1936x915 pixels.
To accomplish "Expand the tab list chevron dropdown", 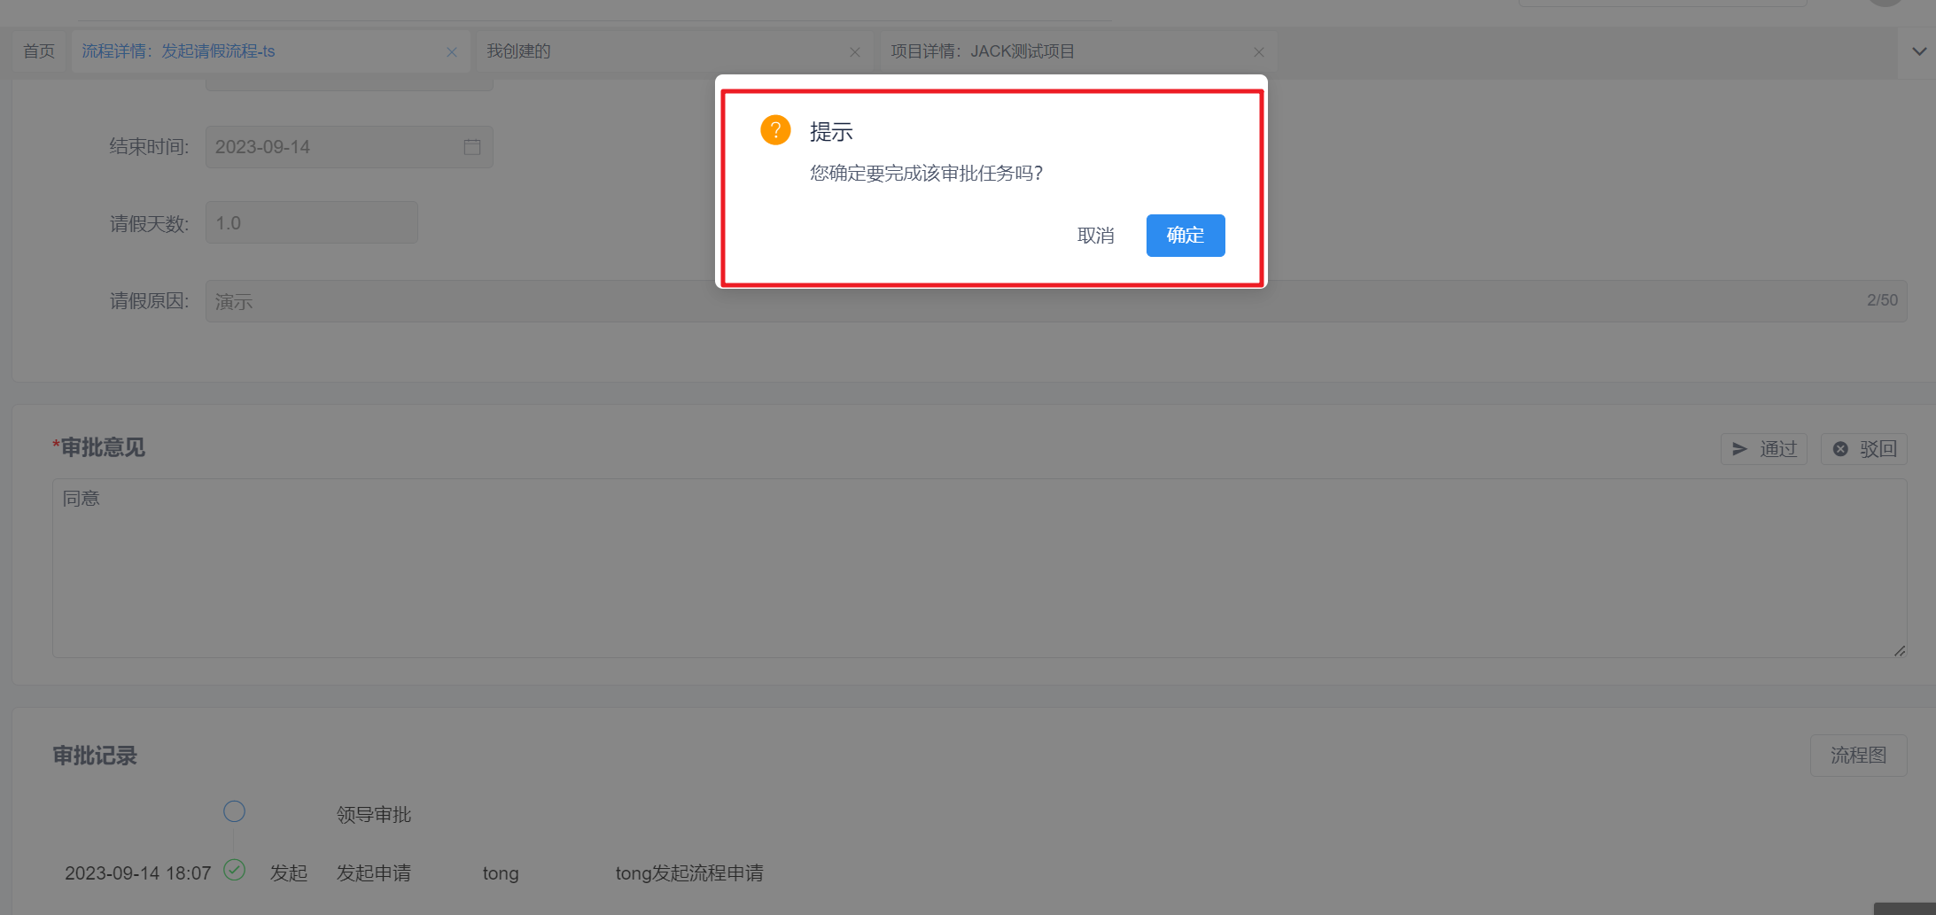I will 1919,51.
